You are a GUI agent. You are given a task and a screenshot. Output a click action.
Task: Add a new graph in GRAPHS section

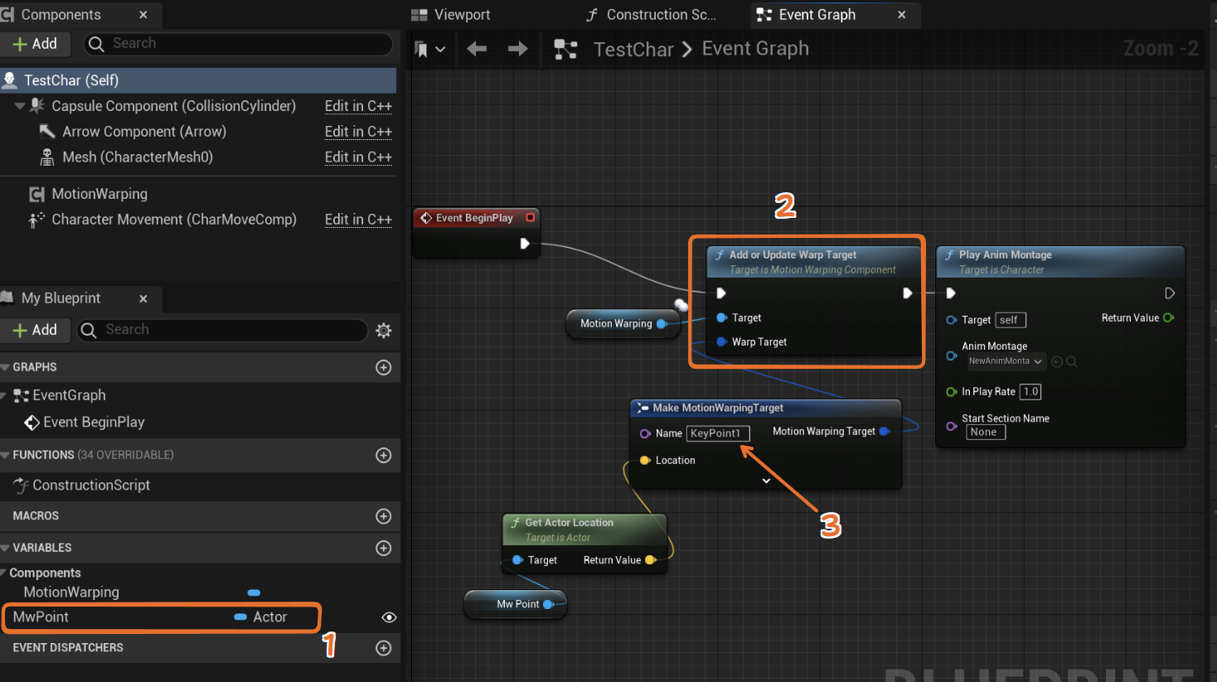384,367
